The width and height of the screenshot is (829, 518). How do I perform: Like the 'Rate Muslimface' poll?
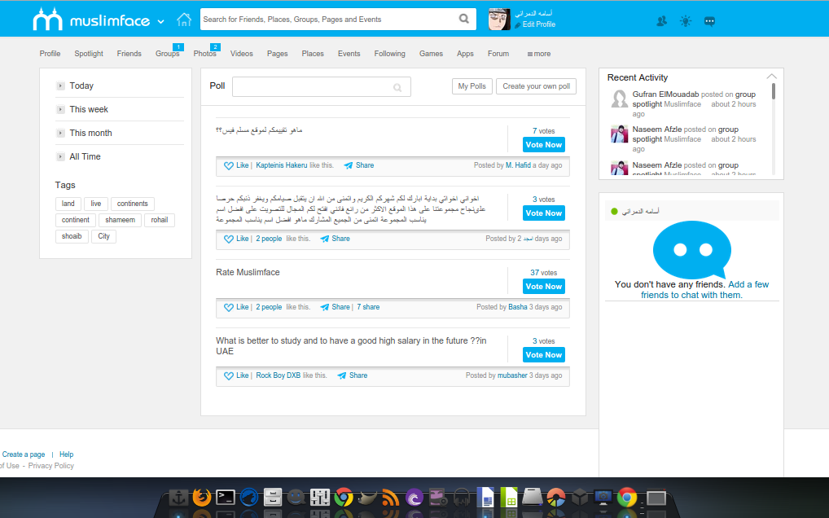pos(236,307)
